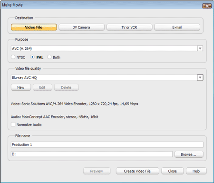214x183 pixels.
Task: Switch destination to TV or VCR
Action: [x=129, y=27]
